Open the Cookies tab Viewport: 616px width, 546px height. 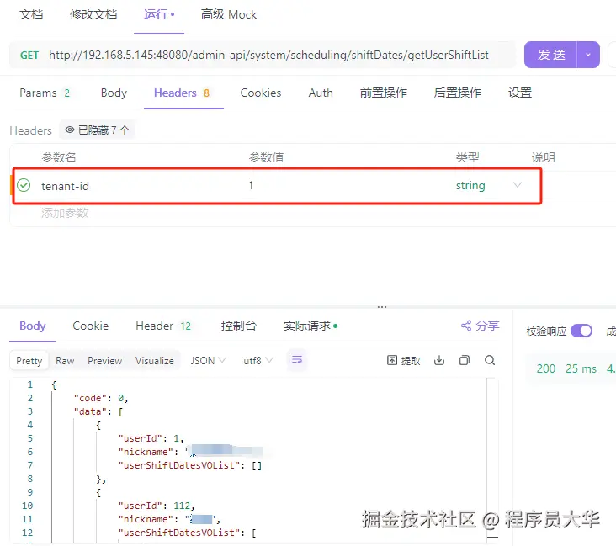[261, 93]
